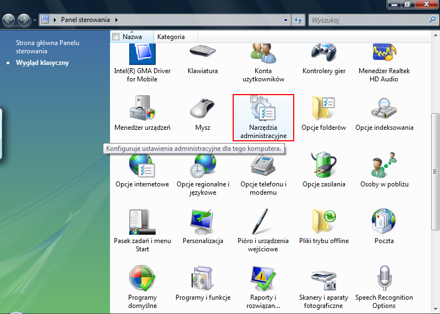
Task: Open the Mysz settings icon
Action: (x=202, y=110)
